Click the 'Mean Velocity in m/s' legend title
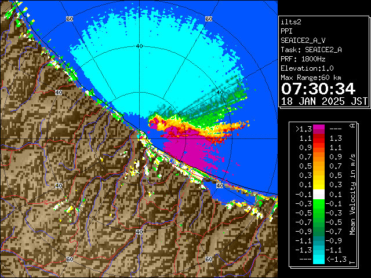This screenshot has width=371, height=278. tap(352, 195)
